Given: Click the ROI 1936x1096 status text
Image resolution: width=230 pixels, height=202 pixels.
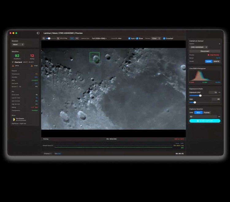Looking at the screenshot, I should tap(112, 139).
